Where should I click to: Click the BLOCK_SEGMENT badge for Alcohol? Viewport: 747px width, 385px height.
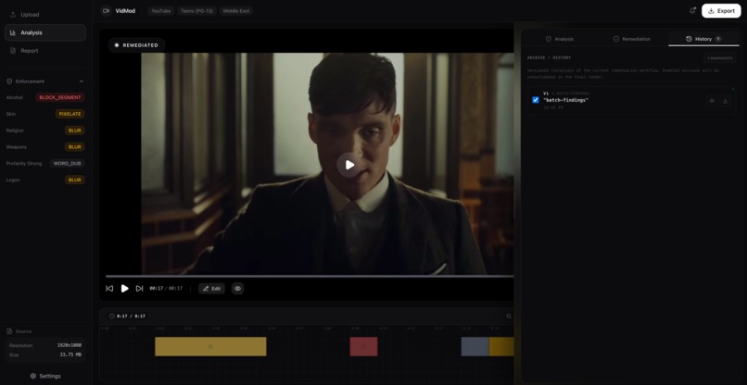click(x=60, y=97)
